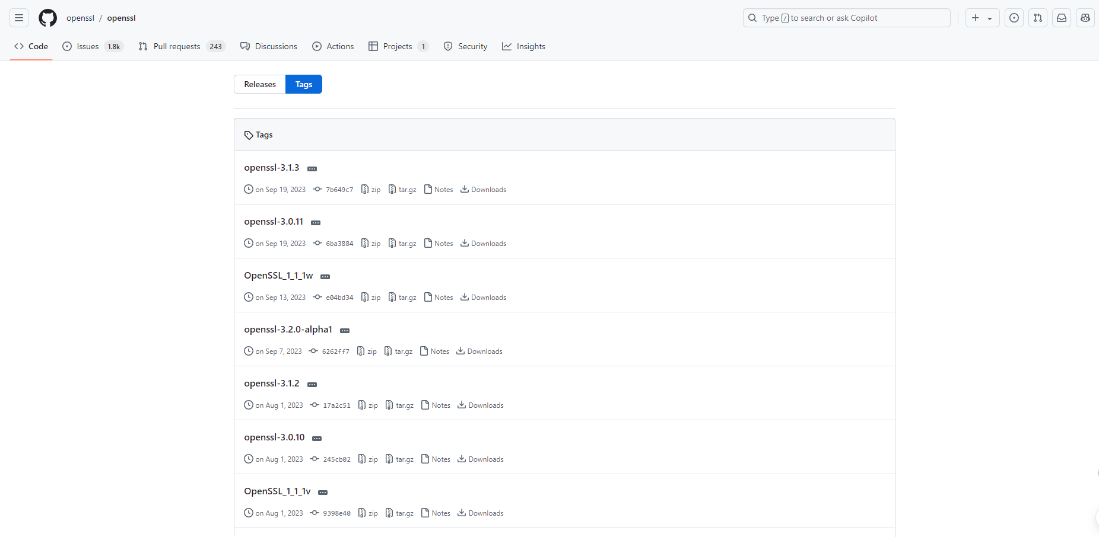The height and width of the screenshot is (537, 1099).
Task: Click the GitHub logo home icon
Action: tap(47, 18)
